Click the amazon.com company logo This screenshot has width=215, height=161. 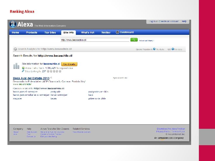click(169, 138)
